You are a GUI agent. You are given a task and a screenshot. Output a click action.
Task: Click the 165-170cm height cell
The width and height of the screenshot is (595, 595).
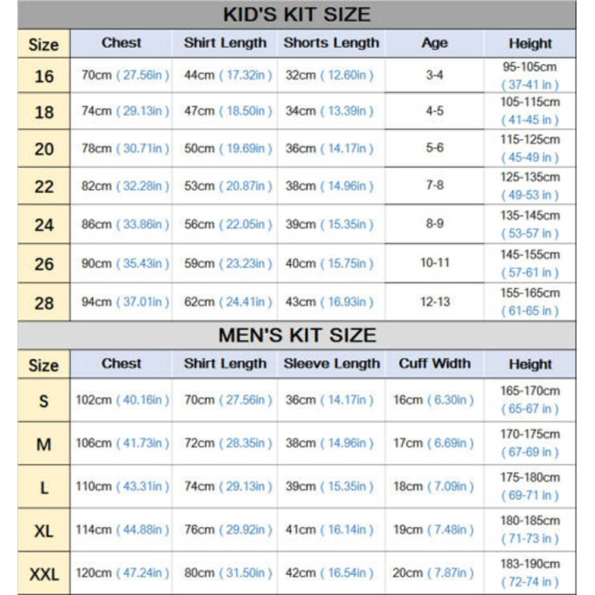pos(530,400)
